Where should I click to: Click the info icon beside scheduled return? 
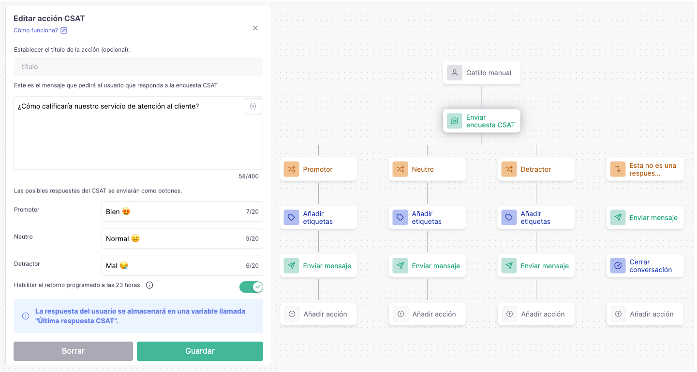tap(149, 285)
